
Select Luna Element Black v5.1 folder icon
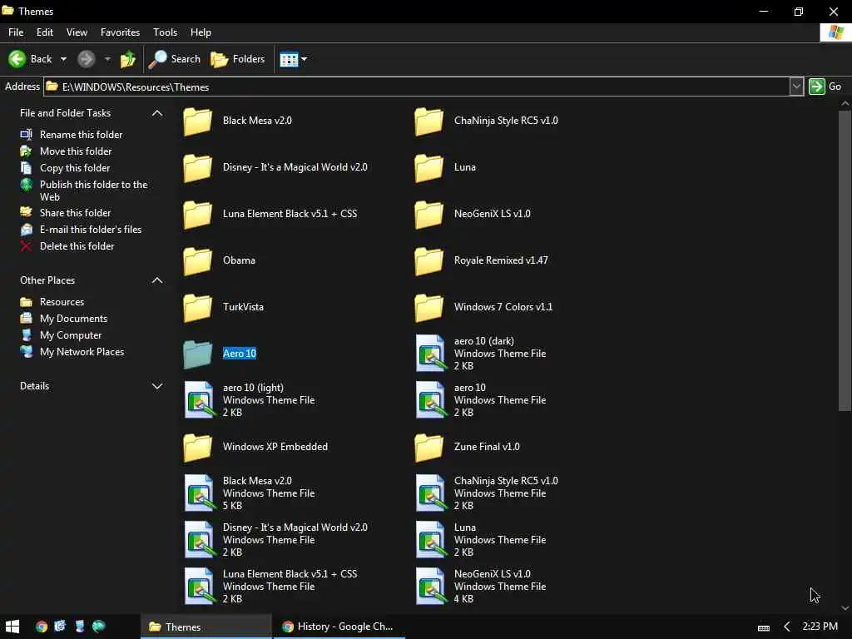click(197, 214)
